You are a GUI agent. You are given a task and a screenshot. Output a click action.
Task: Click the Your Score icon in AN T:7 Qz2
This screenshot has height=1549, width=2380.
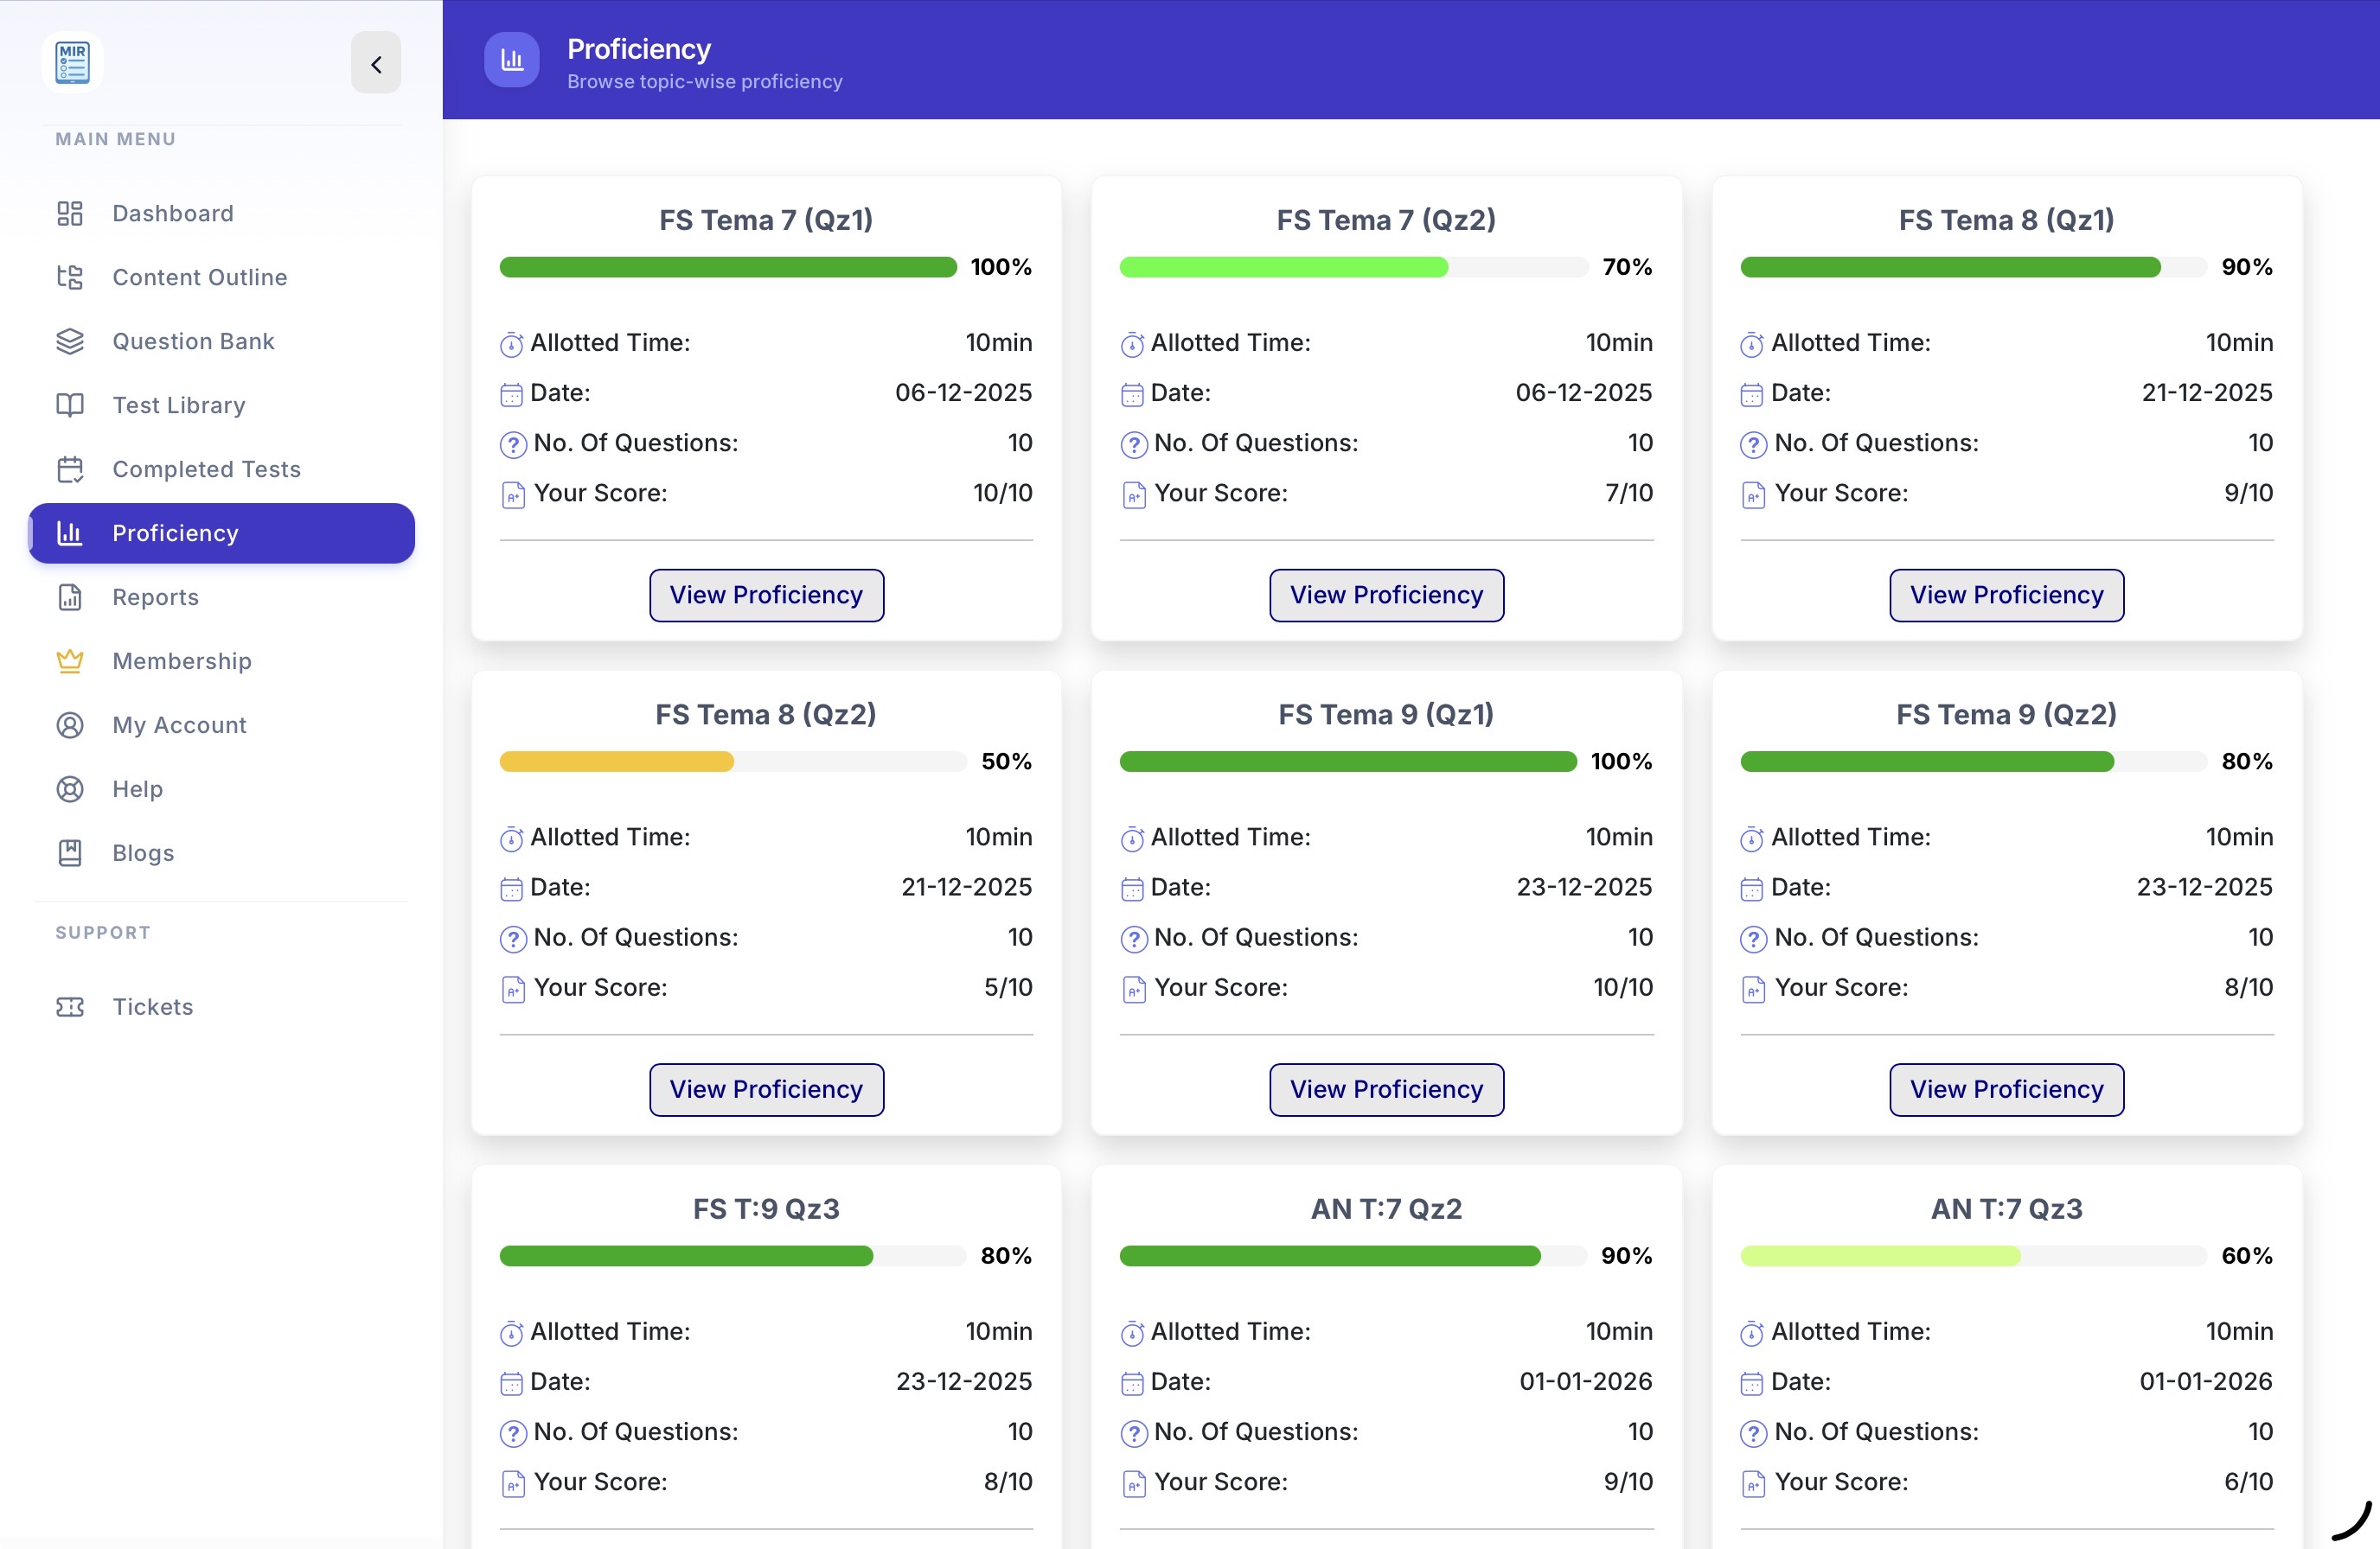[1134, 1484]
